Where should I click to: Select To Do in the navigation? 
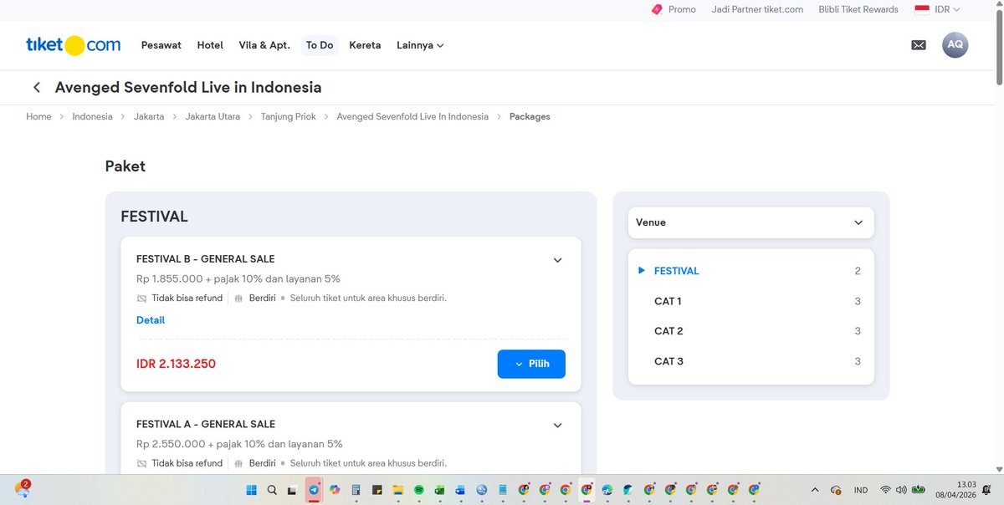click(x=320, y=45)
